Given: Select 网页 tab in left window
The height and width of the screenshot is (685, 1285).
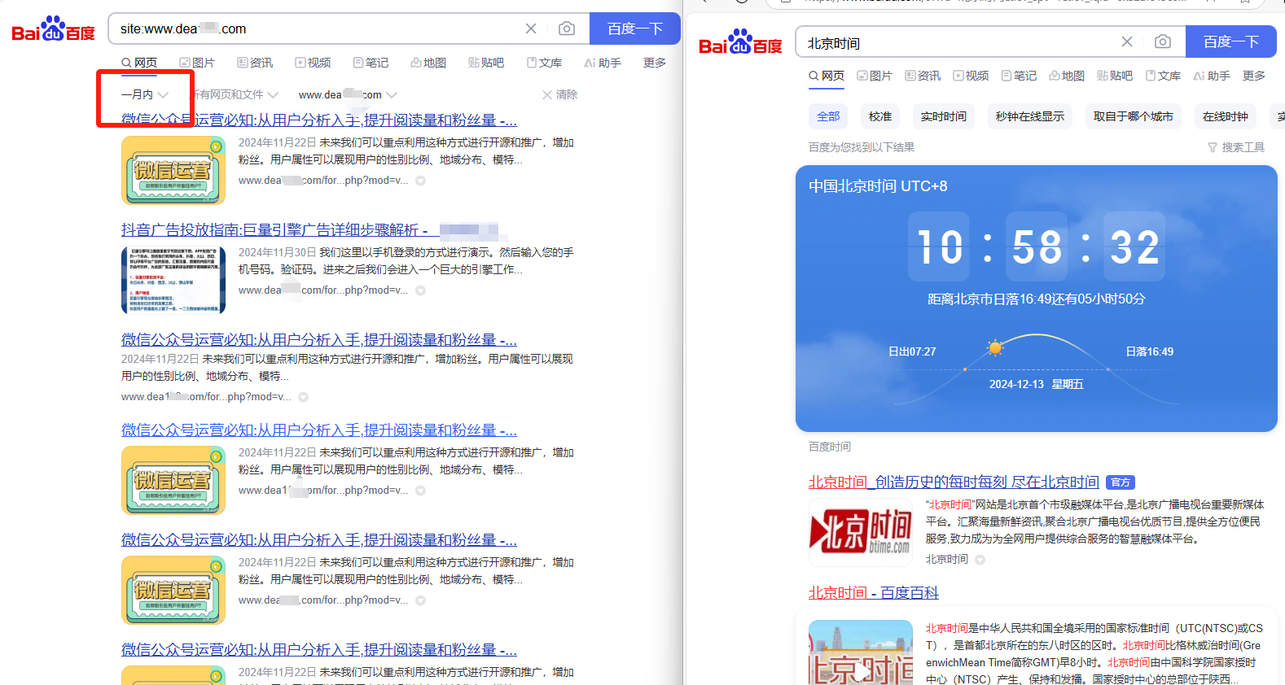Looking at the screenshot, I should 139,63.
